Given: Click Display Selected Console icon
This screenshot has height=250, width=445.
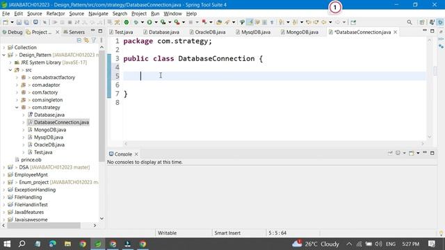Looking at the screenshot, I should [398, 153].
